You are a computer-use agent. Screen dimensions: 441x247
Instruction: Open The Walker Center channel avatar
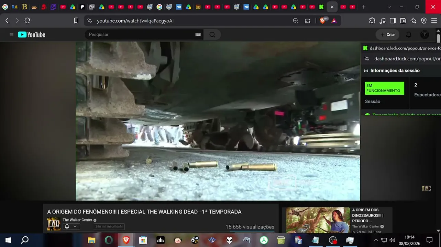pos(54,224)
